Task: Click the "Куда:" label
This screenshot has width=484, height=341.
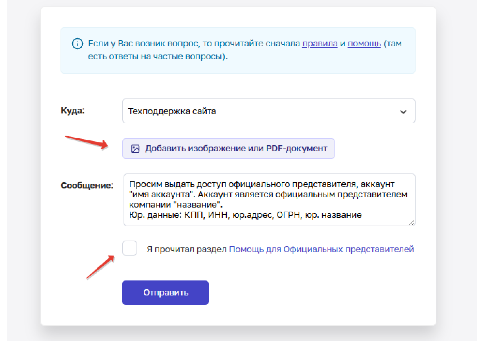Action: 73,111
